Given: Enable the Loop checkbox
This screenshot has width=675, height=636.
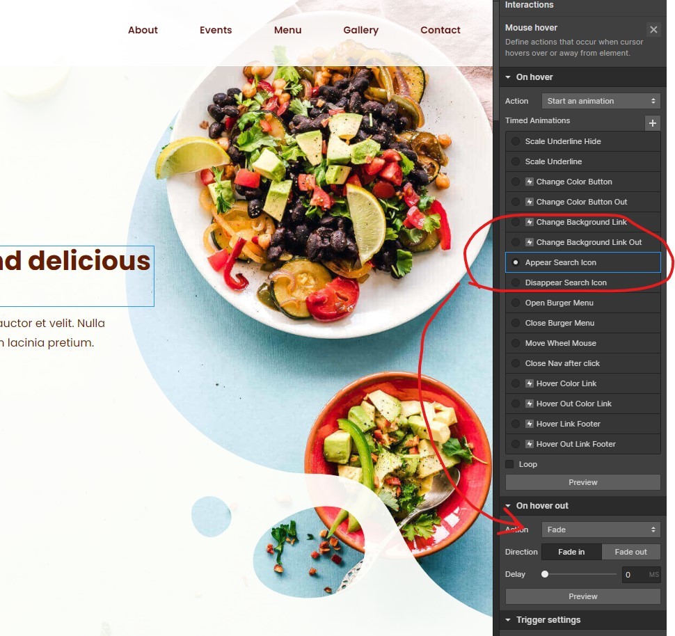Looking at the screenshot, I should click(x=509, y=464).
